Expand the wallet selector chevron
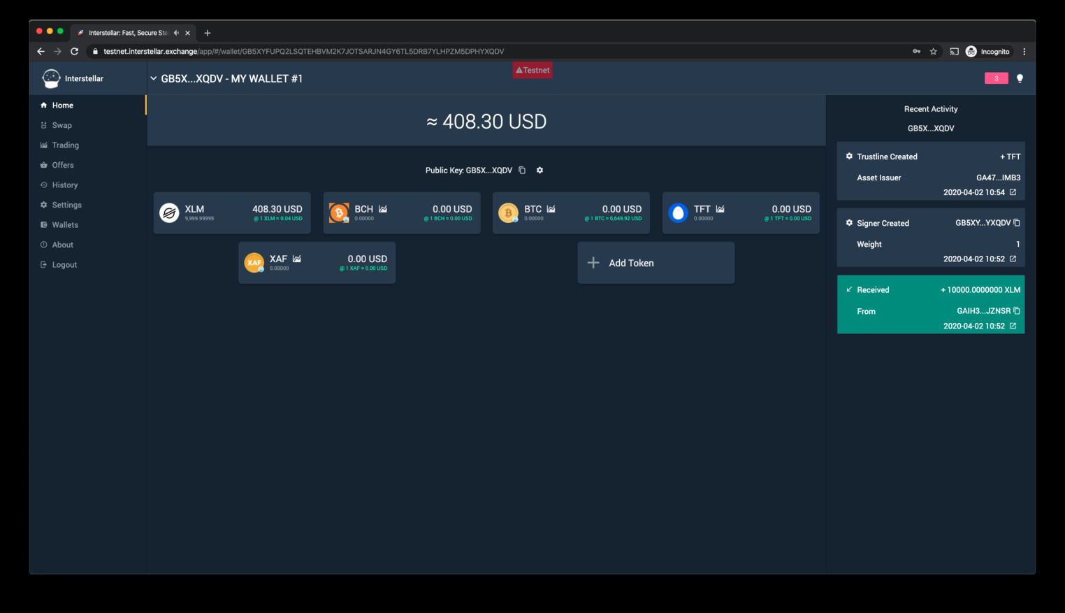This screenshot has height=613, width=1065. pos(154,78)
